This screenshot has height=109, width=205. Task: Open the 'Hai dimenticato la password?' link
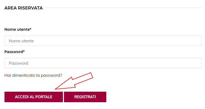tap(33, 75)
